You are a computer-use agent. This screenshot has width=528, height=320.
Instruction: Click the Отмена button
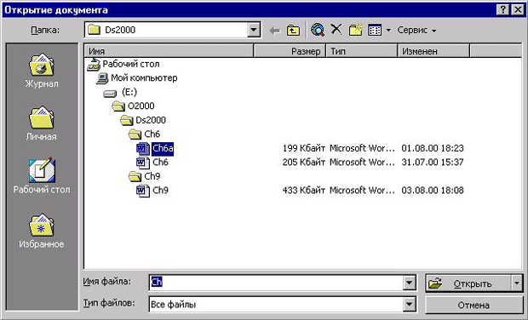coord(473,306)
